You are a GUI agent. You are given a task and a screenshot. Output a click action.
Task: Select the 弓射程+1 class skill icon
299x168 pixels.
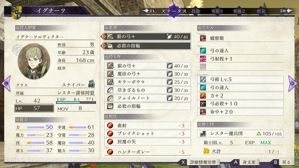(203, 59)
